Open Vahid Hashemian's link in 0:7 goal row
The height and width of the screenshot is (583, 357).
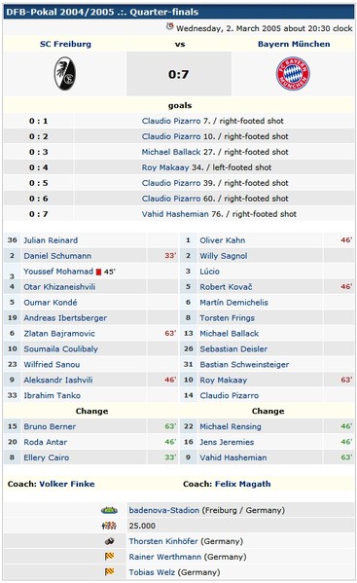click(x=175, y=214)
